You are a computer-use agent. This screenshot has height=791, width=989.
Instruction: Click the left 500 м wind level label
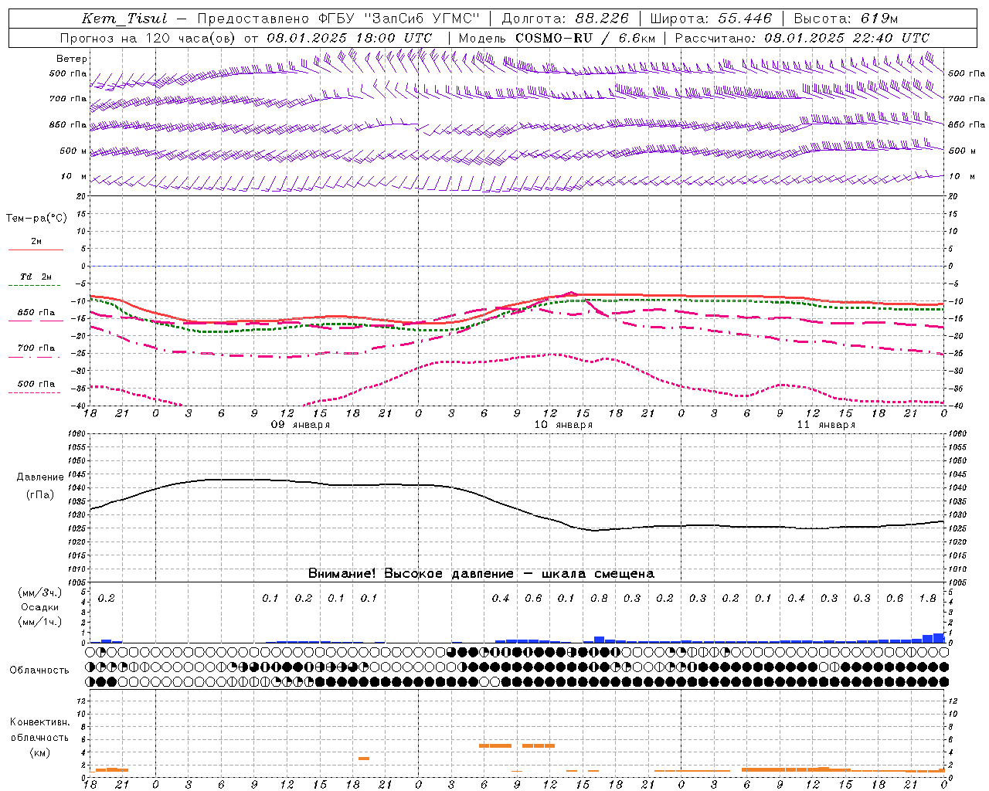point(74,151)
